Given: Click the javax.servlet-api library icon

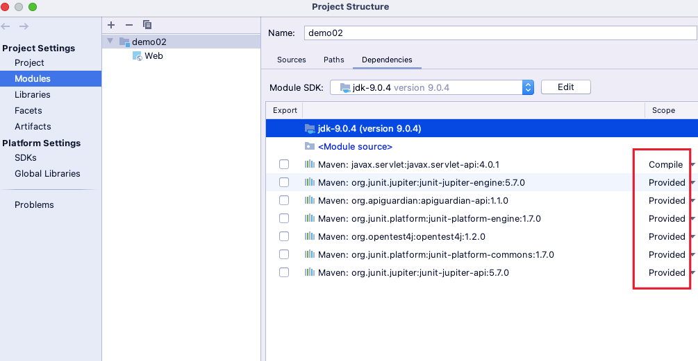Looking at the screenshot, I should (310, 164).
